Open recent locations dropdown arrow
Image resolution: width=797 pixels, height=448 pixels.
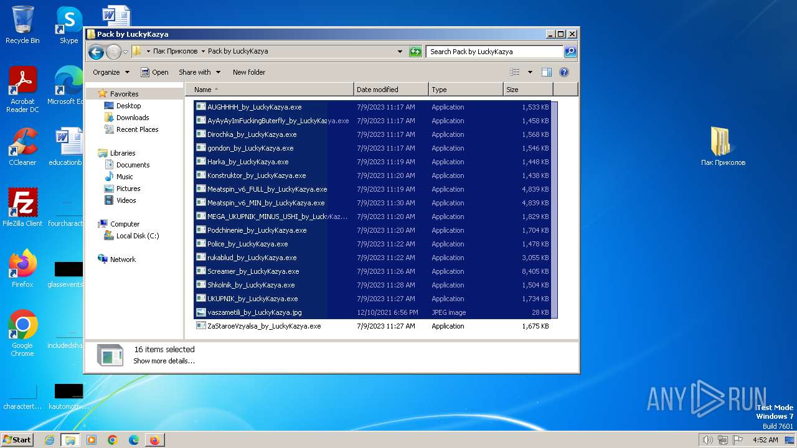[x=125, y=52]
